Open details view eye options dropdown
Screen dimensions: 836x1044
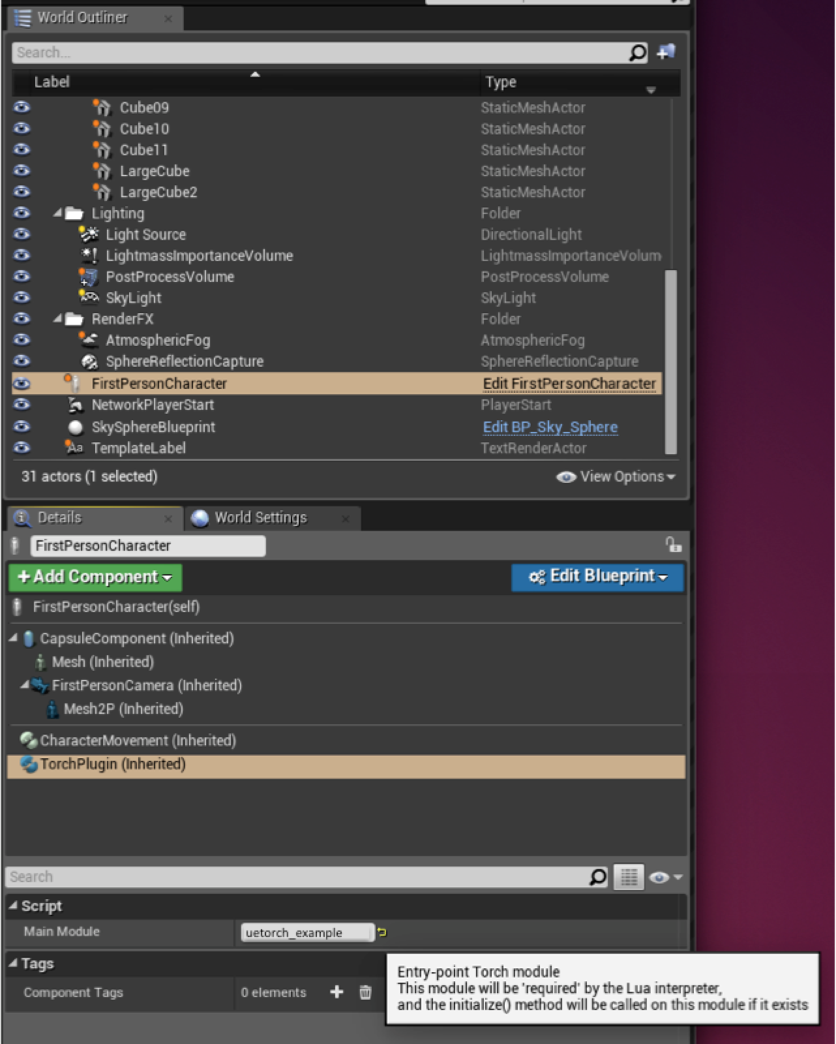coord(666,877)
